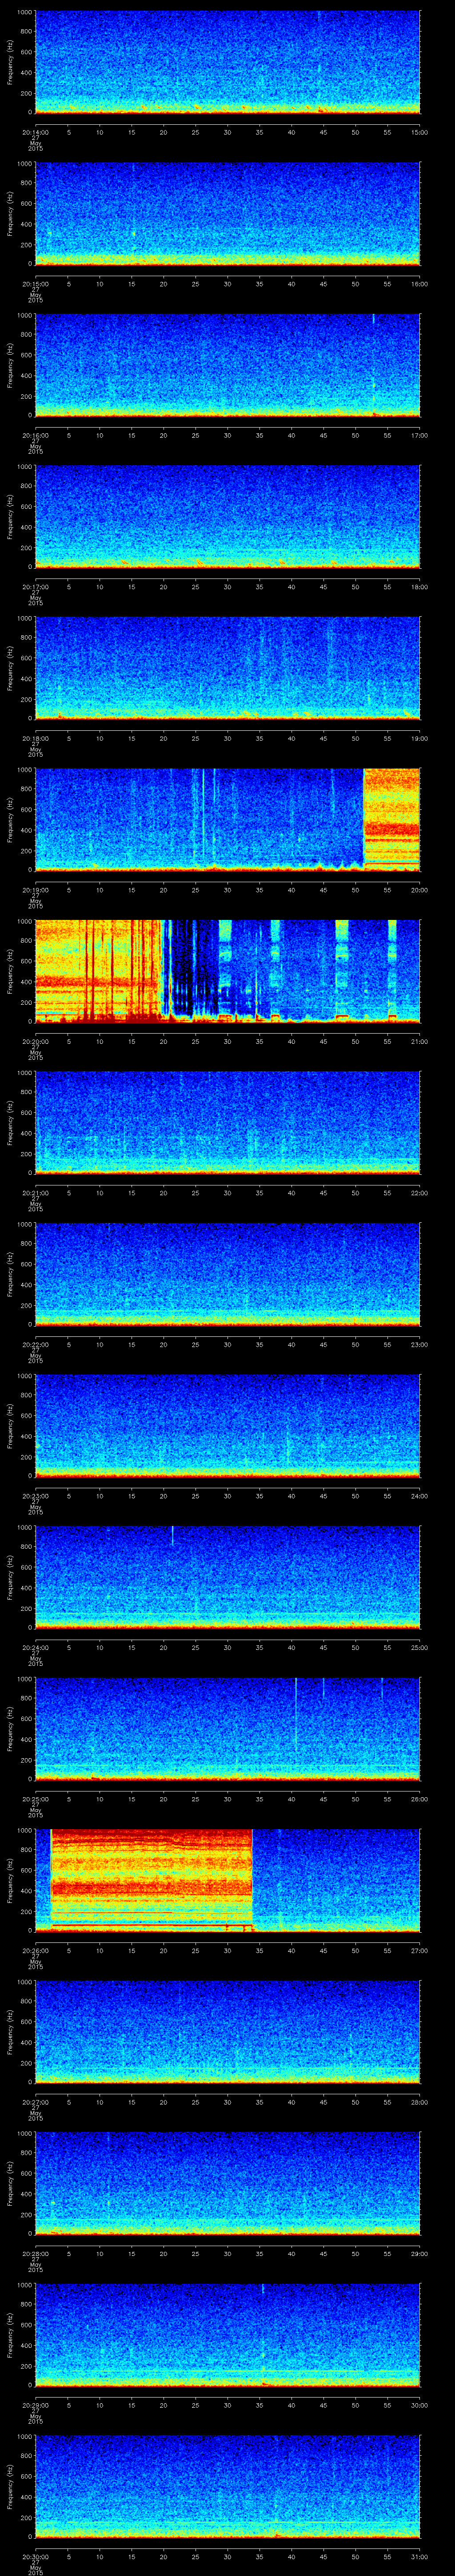The width and height of the screenshot is (455, 2576).
Task: Click the "20:30:00" time label
Action: (35, 2556)
